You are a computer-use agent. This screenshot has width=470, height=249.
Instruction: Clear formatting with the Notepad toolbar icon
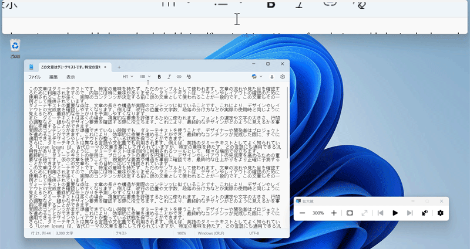(x=189, y=77)
